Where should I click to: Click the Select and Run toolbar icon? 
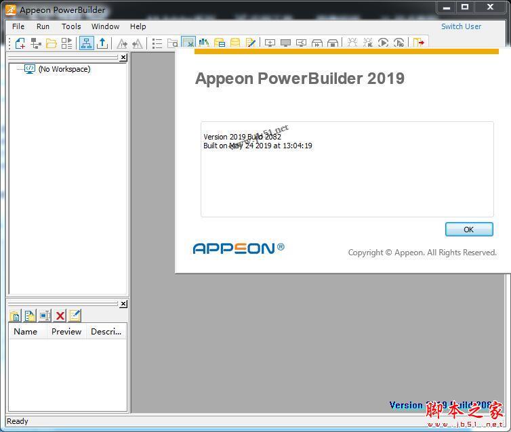click(399, 43)
